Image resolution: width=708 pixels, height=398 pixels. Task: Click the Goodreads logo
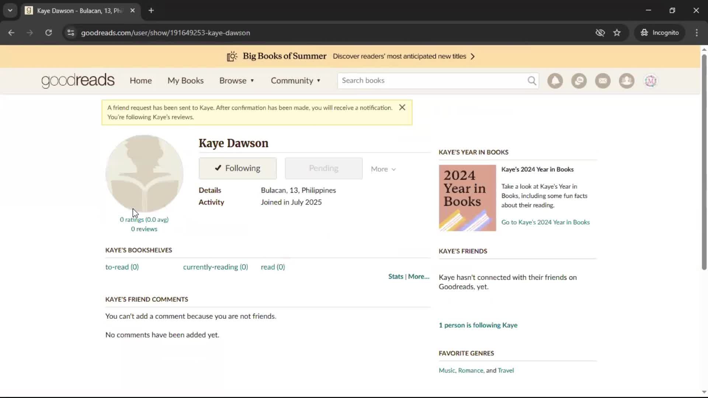click(x=78, y=81)
